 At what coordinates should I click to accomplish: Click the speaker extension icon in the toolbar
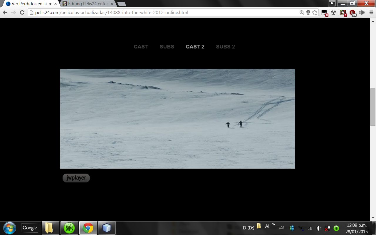click(362, 13)
